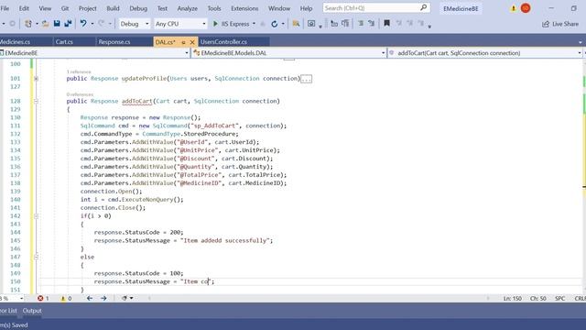Open the Output panel tab

coord(32,311)
